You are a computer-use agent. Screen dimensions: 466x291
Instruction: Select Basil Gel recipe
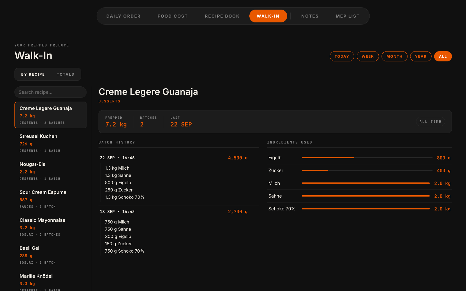click(x=50, y=255)
